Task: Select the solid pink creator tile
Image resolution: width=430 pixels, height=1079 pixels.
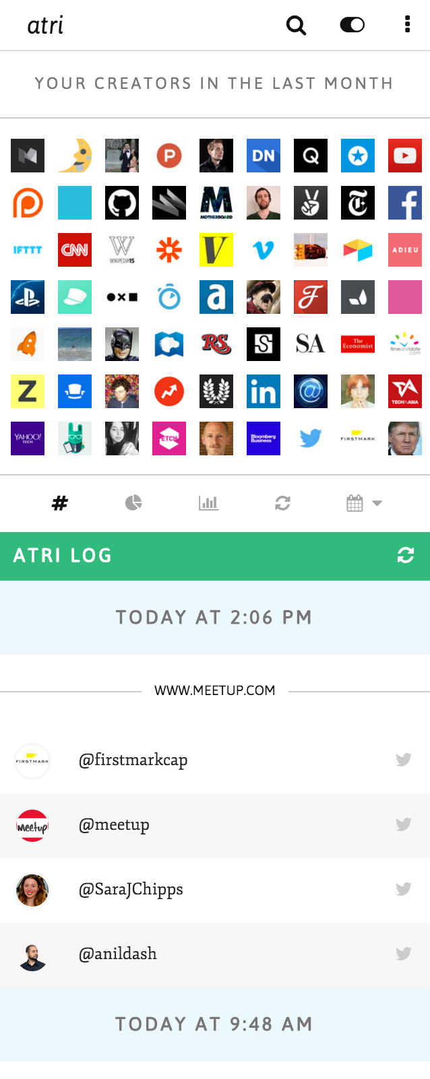Action: click(405, 297)
